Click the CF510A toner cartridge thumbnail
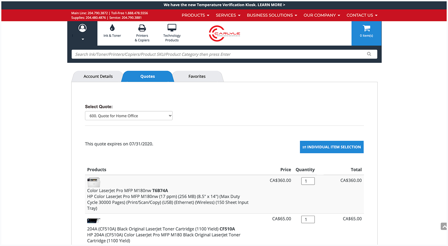The height and width of the screenshot is (246, 448). [x=94, y=221]
